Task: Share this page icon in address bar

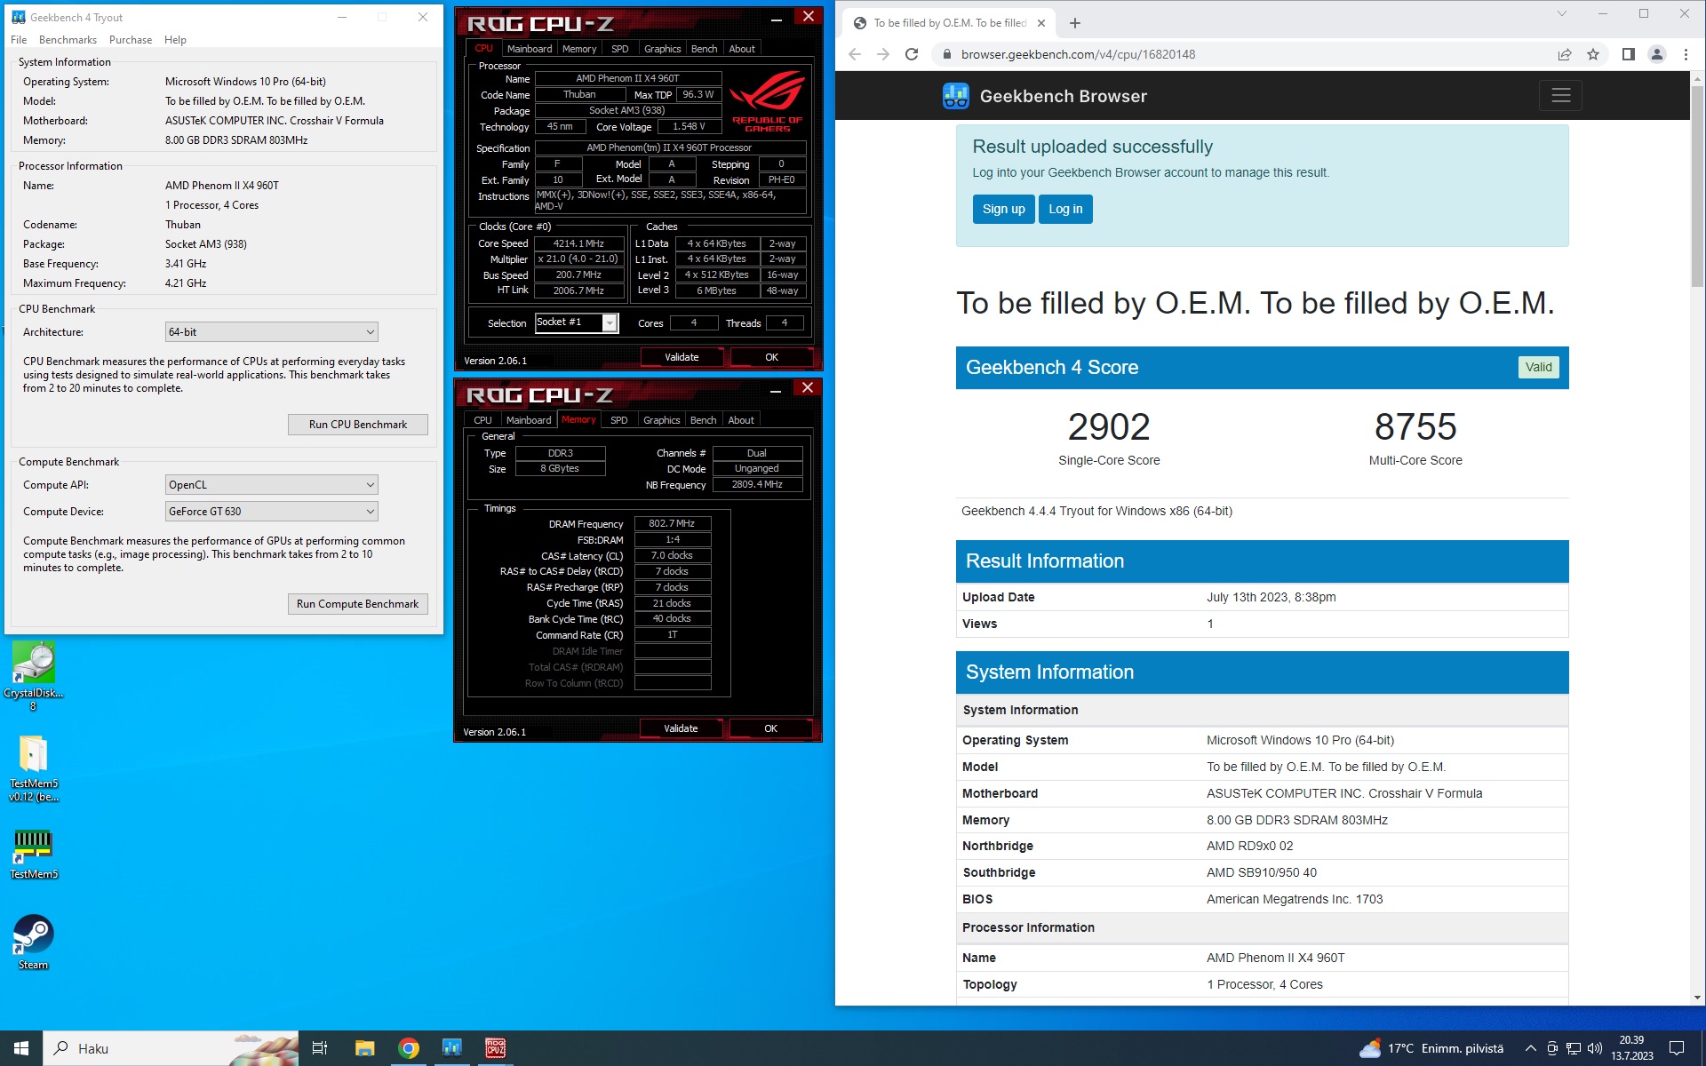Action: point(1565,54)
